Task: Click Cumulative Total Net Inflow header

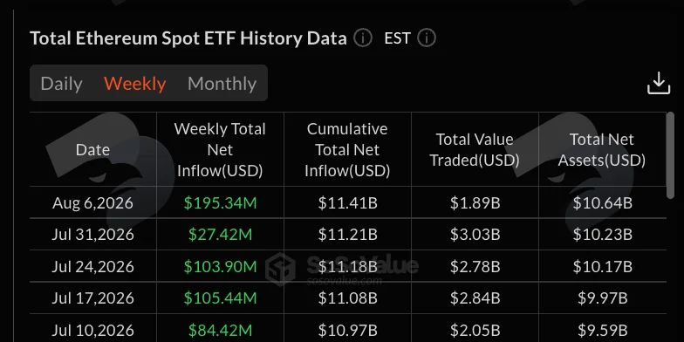Action: [x=347, y=150]
